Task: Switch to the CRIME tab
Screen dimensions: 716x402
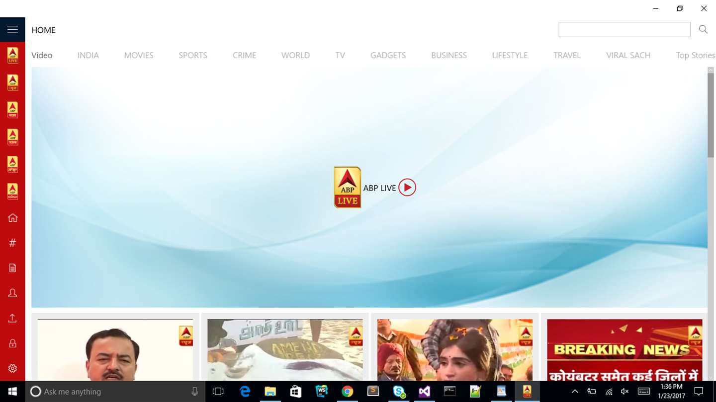Action: [244, 55]
